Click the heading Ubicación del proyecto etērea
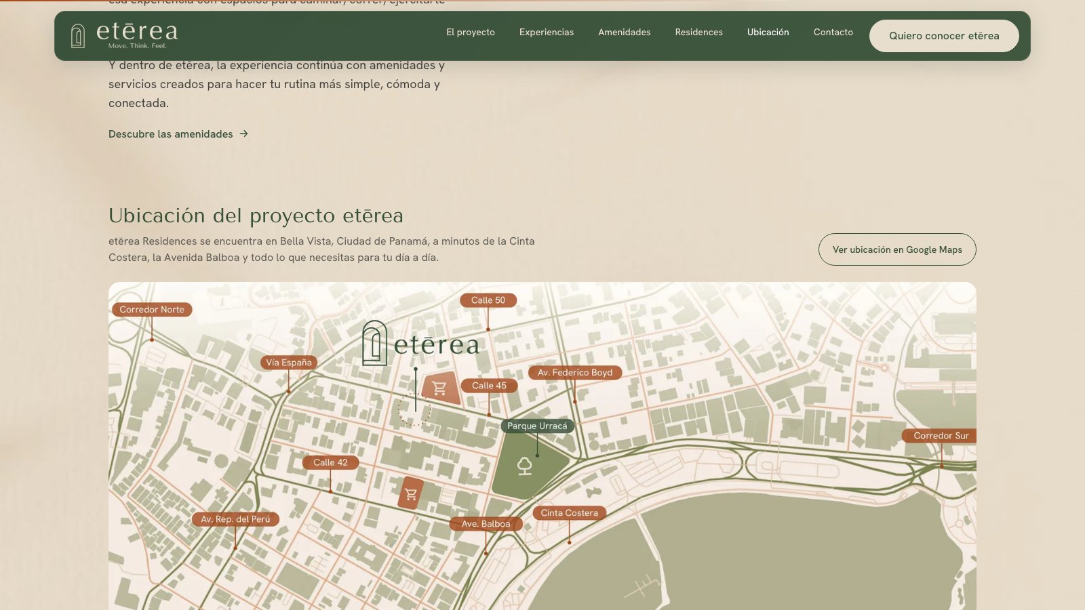Viewport: 1085px width, 610px height. 256,216
